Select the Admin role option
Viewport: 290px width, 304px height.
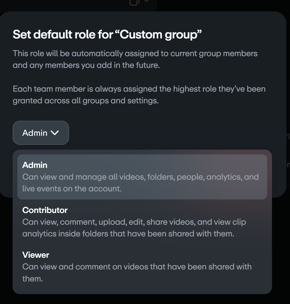[142, 177]
